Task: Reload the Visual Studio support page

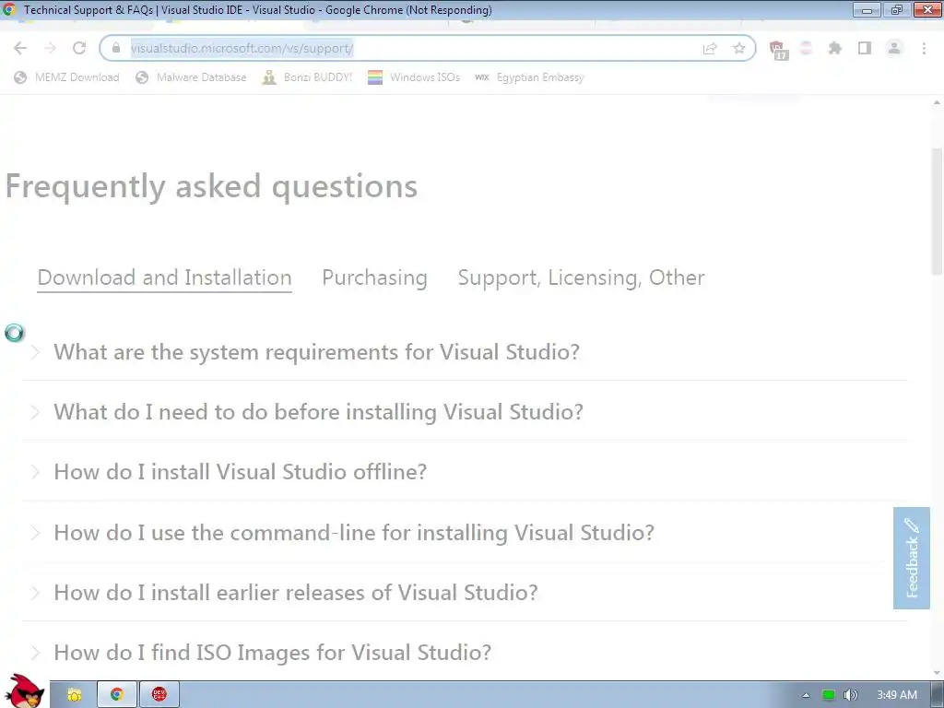Action: click(79, 48)
